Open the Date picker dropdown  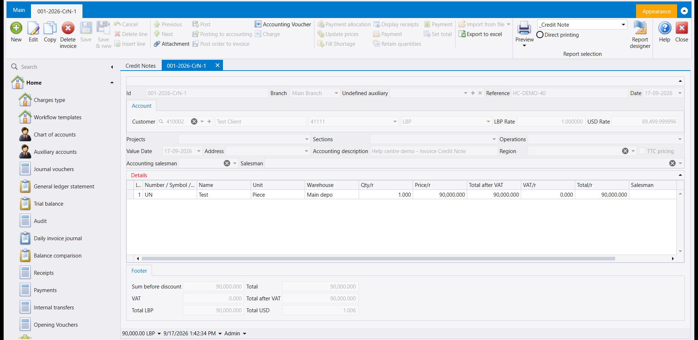[680, 93]
